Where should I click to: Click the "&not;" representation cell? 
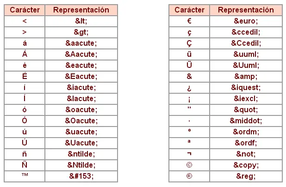point(246,154)
